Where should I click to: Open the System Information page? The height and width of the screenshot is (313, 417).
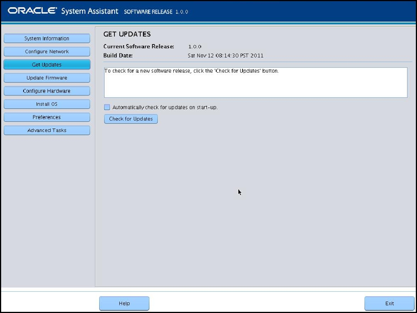[47, 38]
